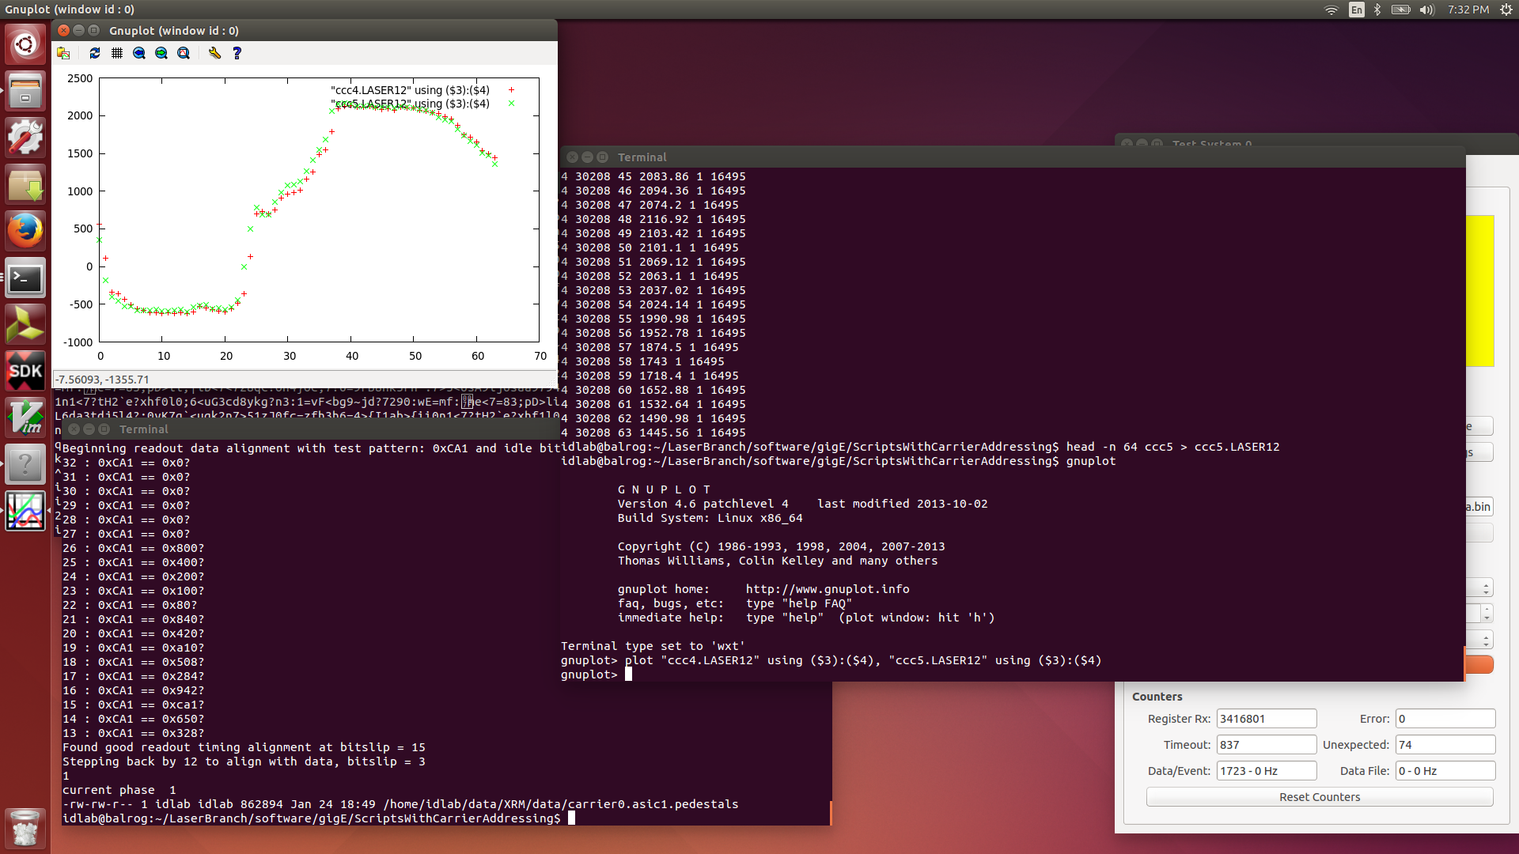The width and height of the screenshot is (1519, 854).
Task: Open the system session gear menu
Action: 1506,9
